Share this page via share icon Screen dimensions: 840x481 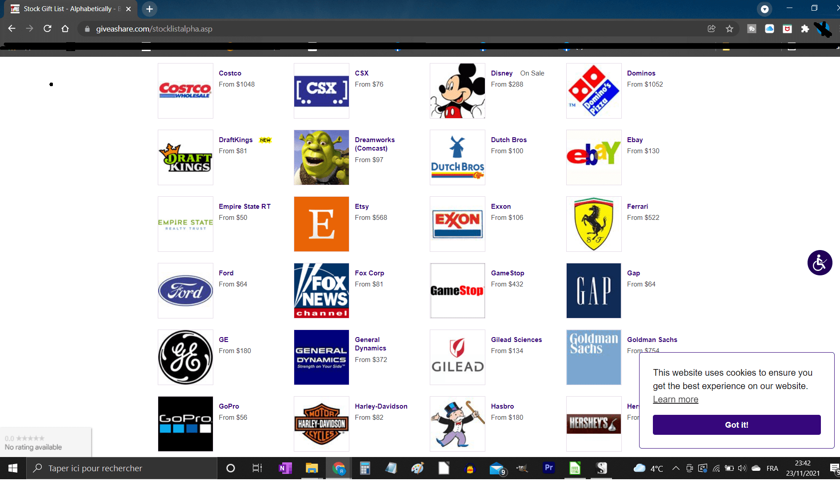[x=712, y=29]
